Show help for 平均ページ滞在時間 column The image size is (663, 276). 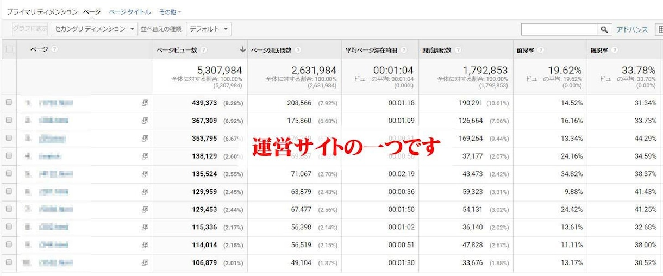click(x=403, y=50)
